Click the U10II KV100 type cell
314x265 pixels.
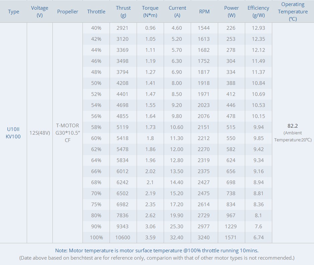click(13, 133)
